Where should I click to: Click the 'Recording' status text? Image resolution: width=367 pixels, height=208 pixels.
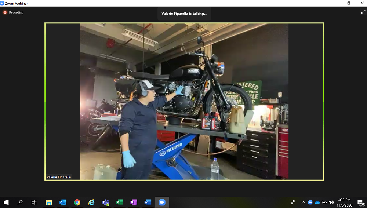pyautogui.click(x=16, y=12)
